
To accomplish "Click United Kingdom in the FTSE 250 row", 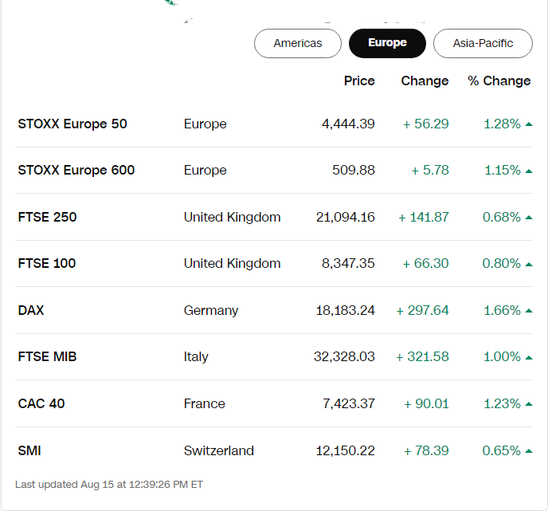I will [x=232, y=217].
